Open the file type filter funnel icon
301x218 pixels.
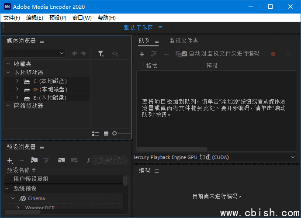coord(101,54)
